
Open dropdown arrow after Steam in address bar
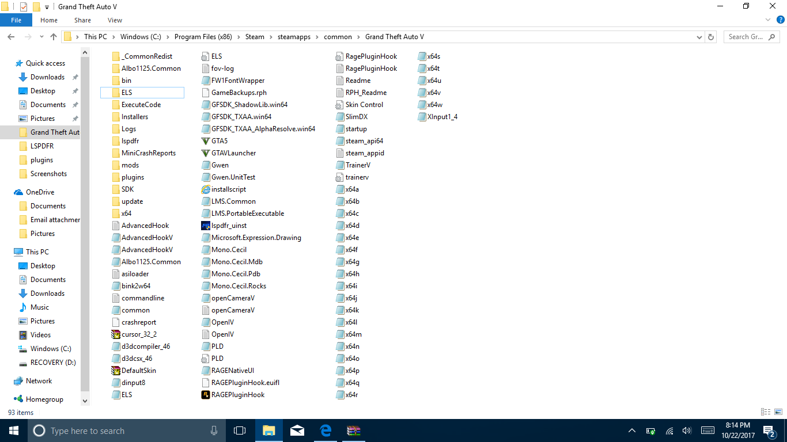coord(270,37)
